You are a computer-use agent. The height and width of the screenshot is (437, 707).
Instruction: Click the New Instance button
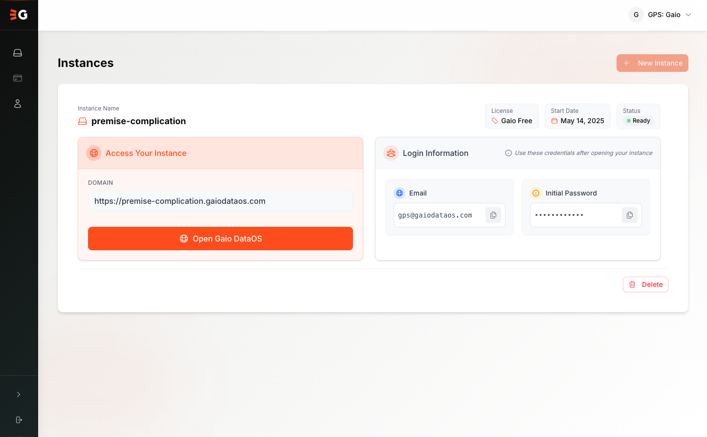pos(652,63)
